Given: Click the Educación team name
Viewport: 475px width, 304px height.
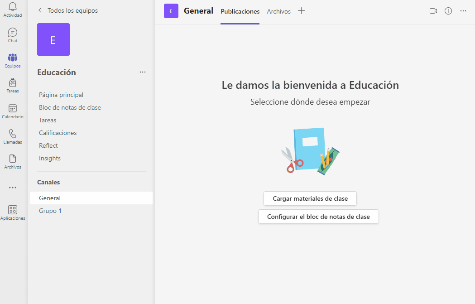Looking at the screenshot, I should pyautogui.click(x=57, y=72).
